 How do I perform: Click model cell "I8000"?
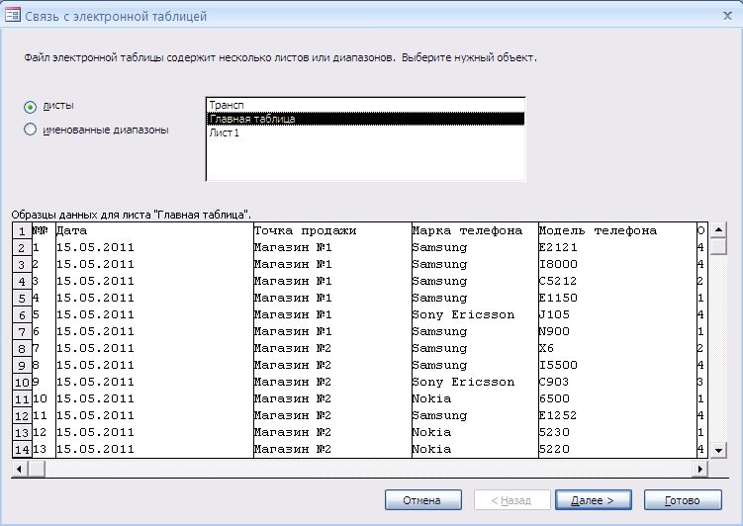pyautogui.click(x=617, y=264)
